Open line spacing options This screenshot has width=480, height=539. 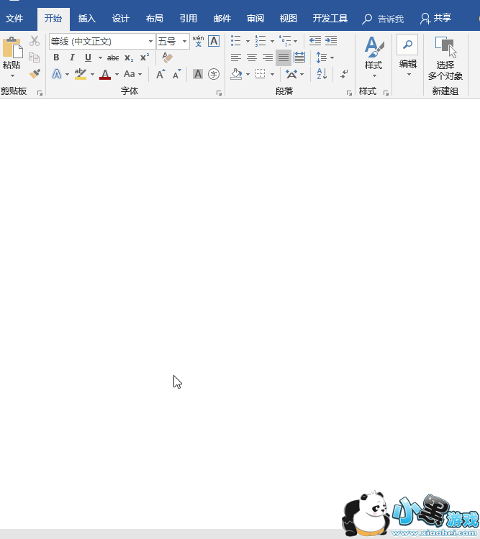pos(325,57)
